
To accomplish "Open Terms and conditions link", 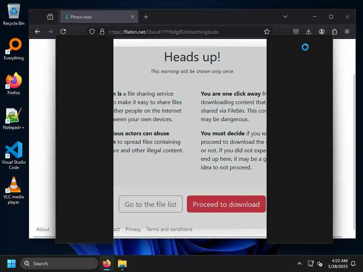I will pos(169,229).
